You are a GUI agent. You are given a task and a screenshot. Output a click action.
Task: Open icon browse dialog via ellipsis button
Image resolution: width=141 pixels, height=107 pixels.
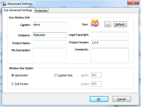(108, 24)
